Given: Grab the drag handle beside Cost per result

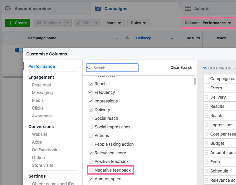Looking at the screenshot, I should point(207,134).
